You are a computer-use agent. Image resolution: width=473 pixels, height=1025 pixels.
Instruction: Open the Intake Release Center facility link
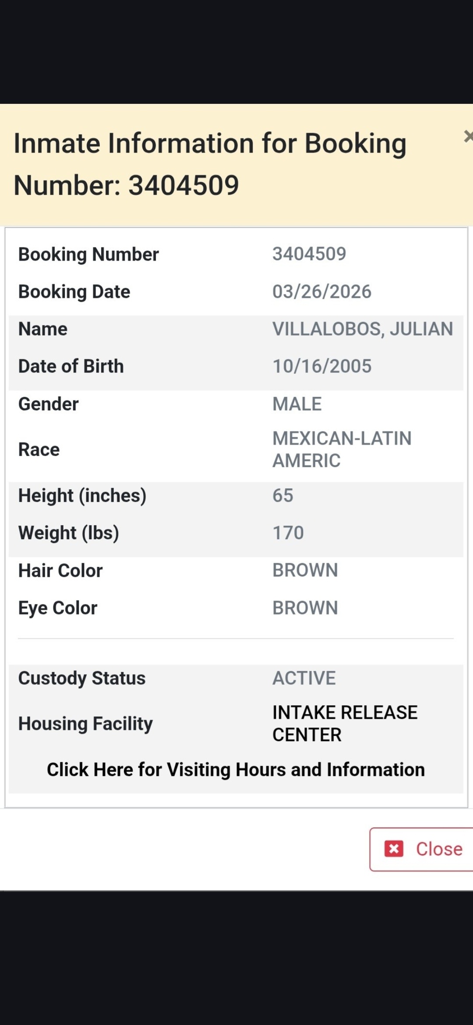[344, 723]
